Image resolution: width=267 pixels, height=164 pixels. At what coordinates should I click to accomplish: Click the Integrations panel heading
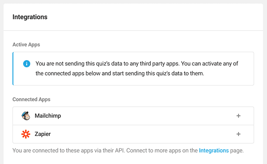click(30, 17)
